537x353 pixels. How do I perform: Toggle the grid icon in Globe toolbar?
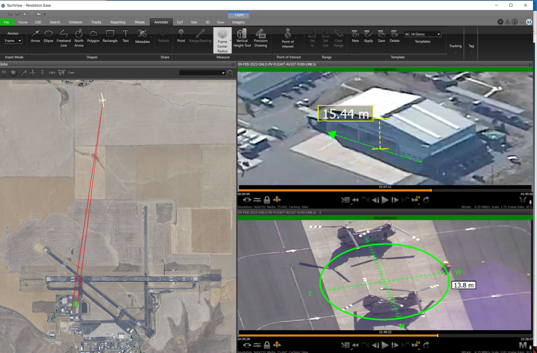pos(4,72)
